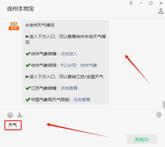Open the official account menu list icon
This screenshot has height=147, width=165.
(x=159, y=115)
